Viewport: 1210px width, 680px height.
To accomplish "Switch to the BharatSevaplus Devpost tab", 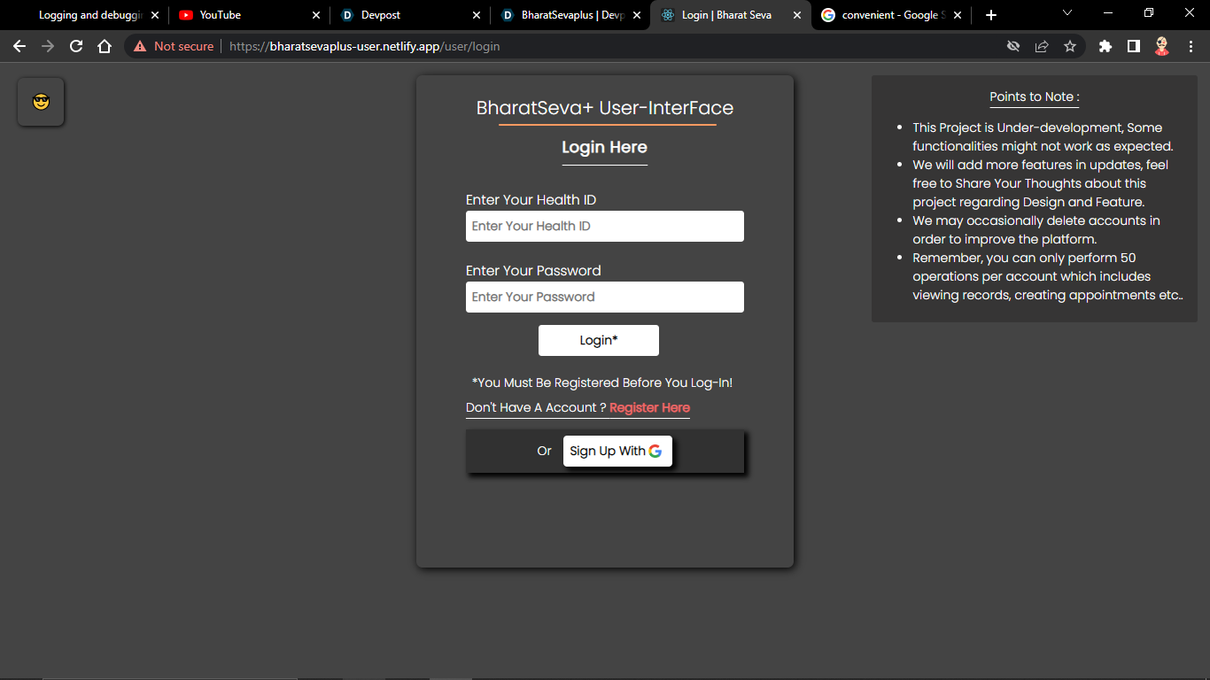I will click(x=570, y=15).
